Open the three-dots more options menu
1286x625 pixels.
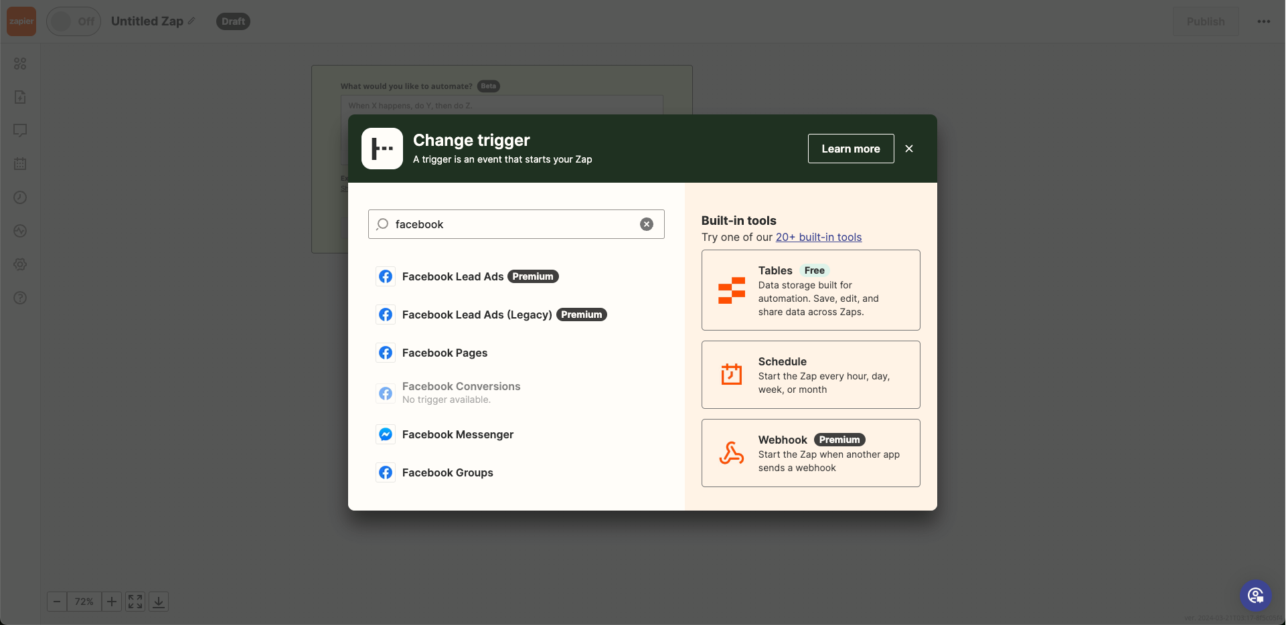(x=1263, y=21)
